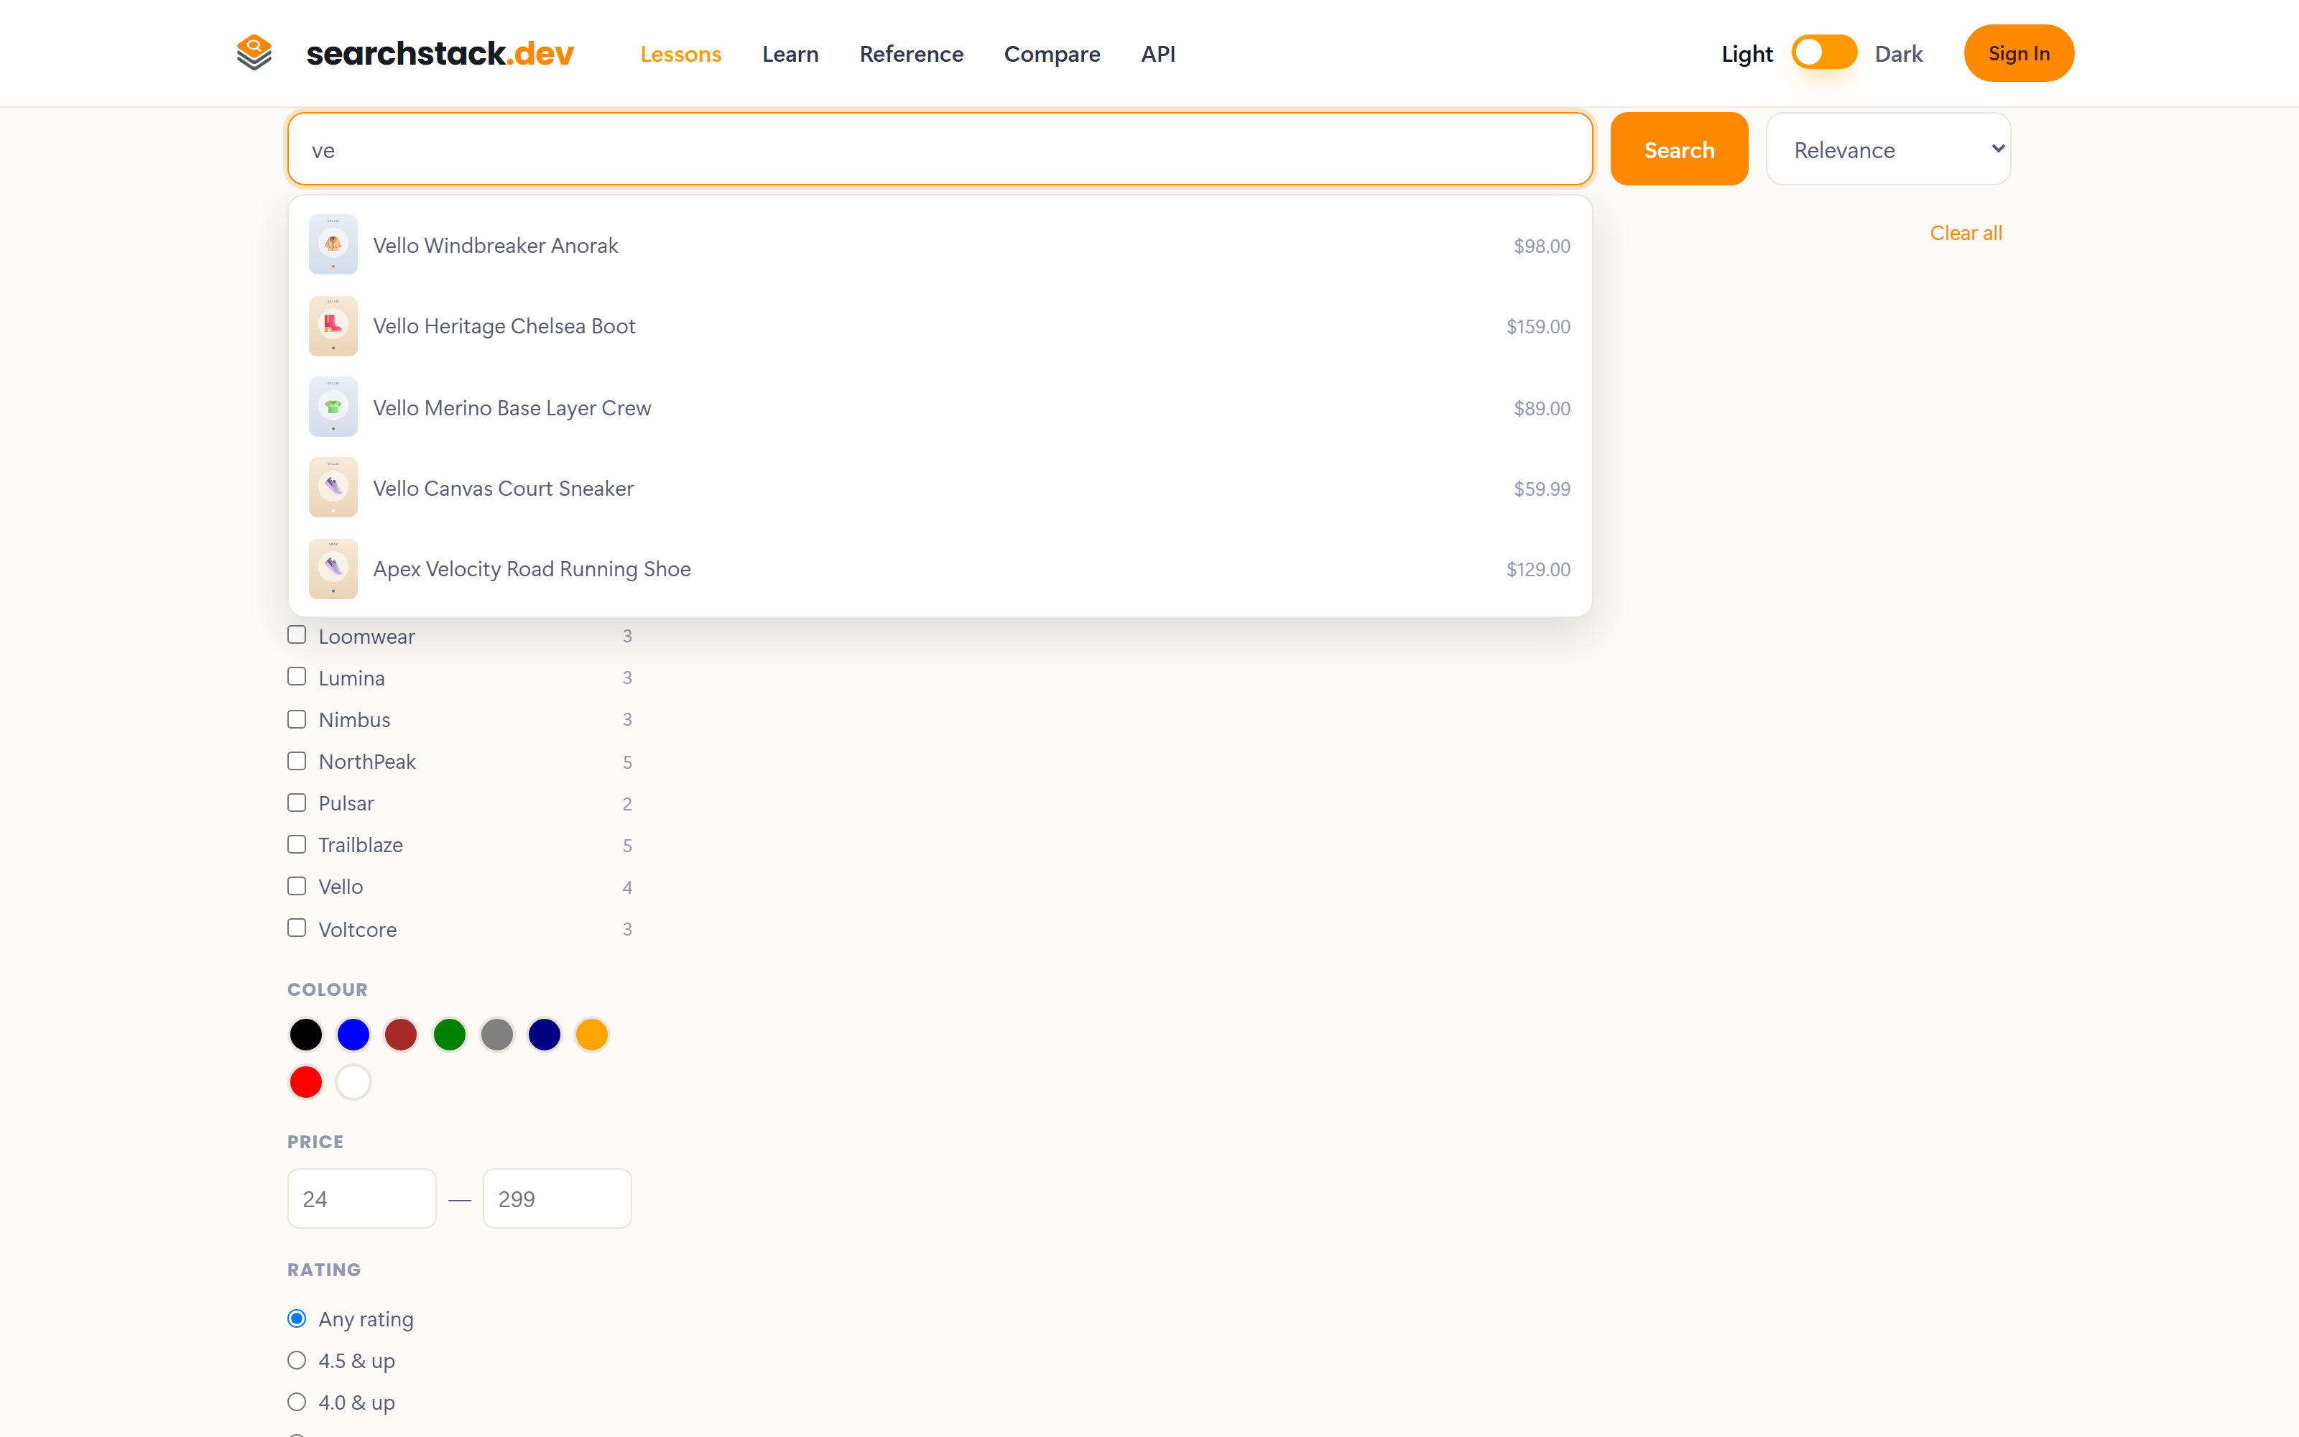Open the Vello Canvas Court Sneaker thumbnail
Viewport: 2299px width, 1437px height.
point(333,488)
